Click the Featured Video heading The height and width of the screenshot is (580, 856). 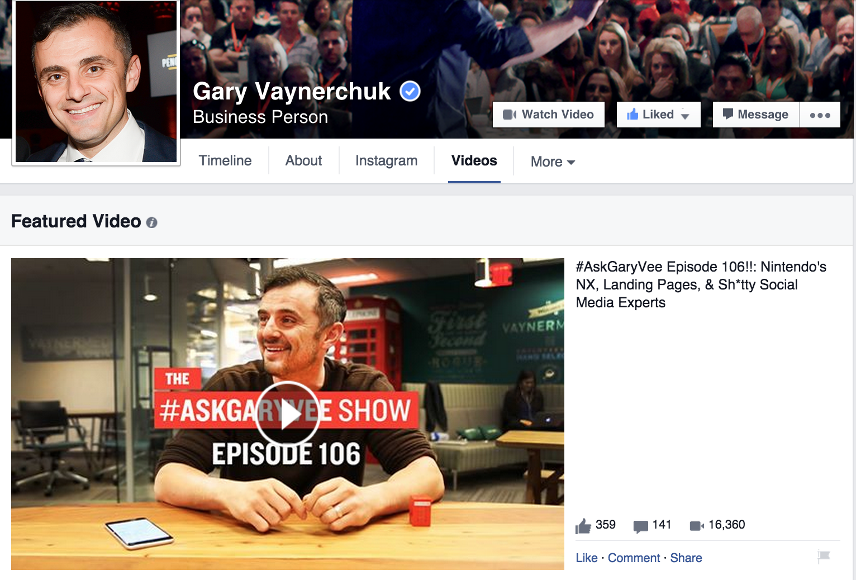pyautogui.click(x=76, y=221)
